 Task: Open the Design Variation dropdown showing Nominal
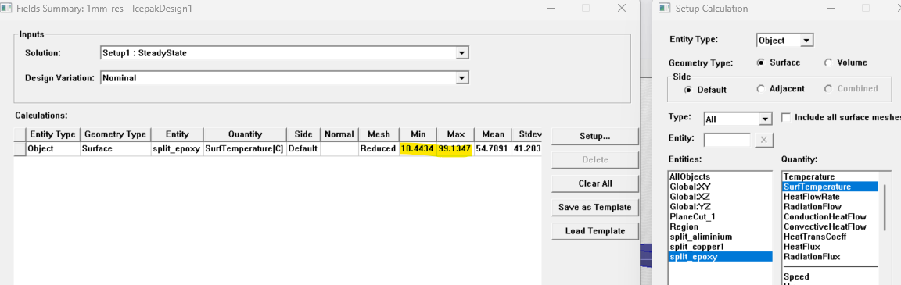[285, 77]
